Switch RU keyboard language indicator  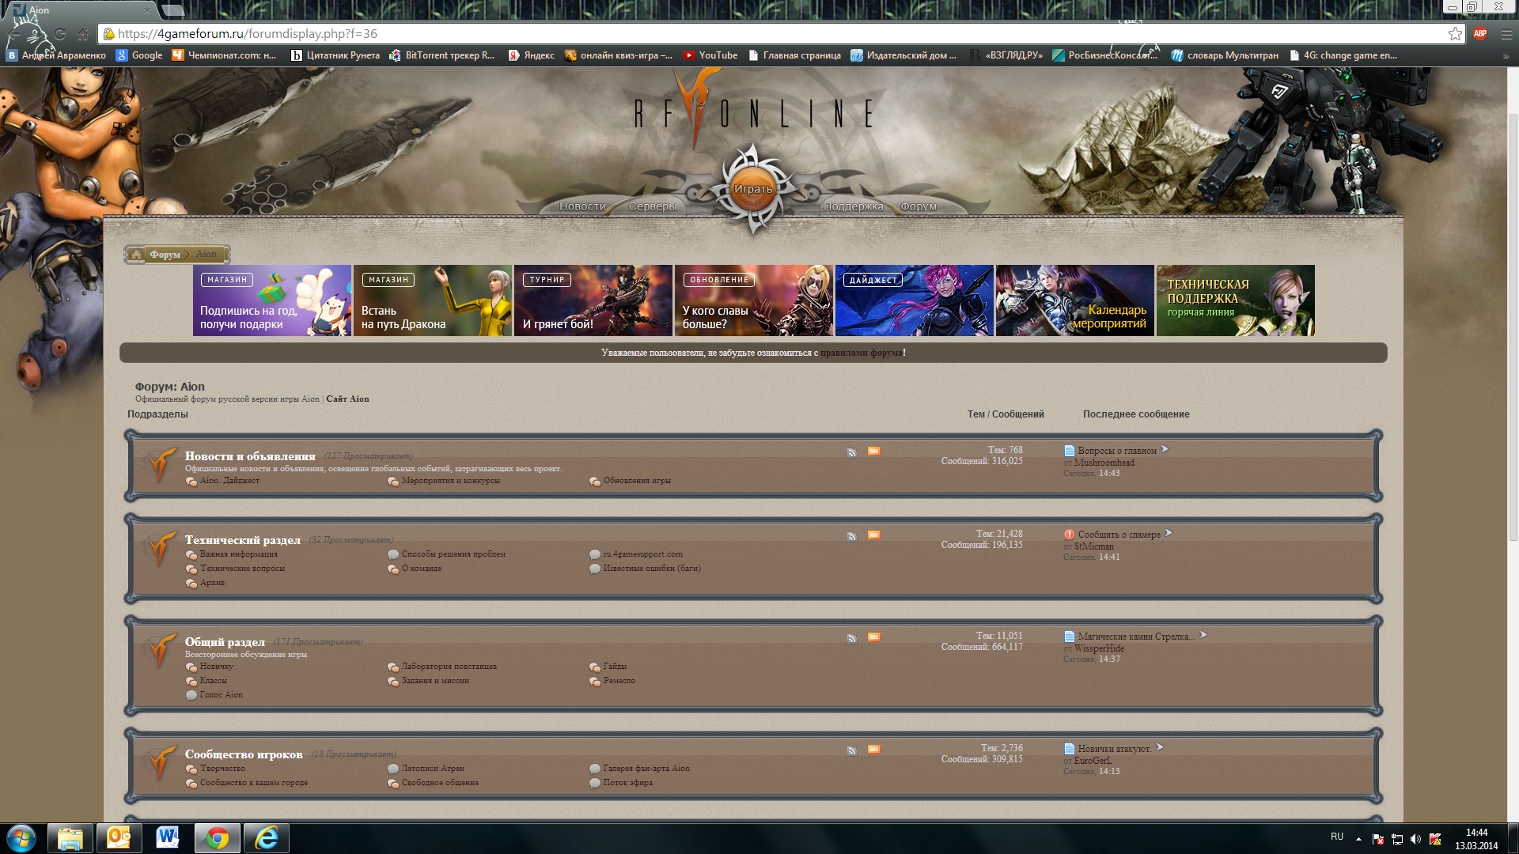coord(1337,837)
